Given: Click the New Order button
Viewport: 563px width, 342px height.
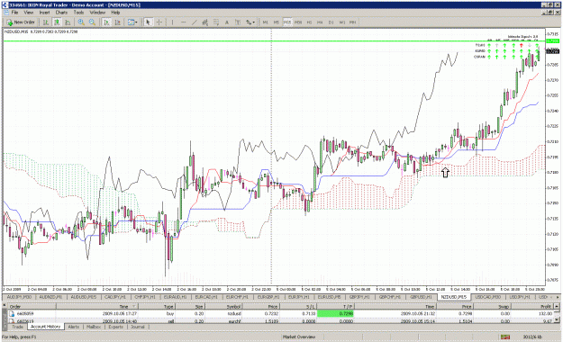Looking at the screenshot, I should [x=21, y=22].
